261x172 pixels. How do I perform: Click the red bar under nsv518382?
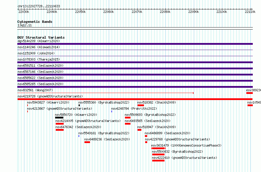[x=141, y=105]
